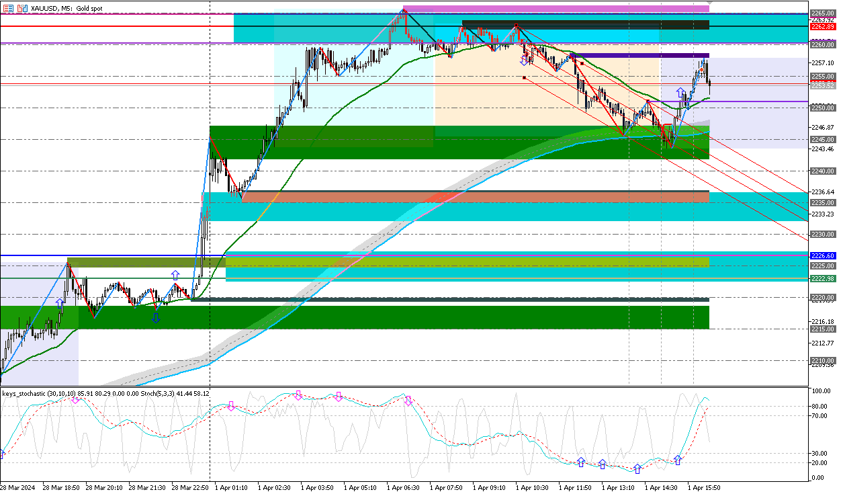Select stochastic up arrow near 1 Apr 13:10
Viewport: 843px width, 494px height.
pyautogui.click(x=637, y=468)
